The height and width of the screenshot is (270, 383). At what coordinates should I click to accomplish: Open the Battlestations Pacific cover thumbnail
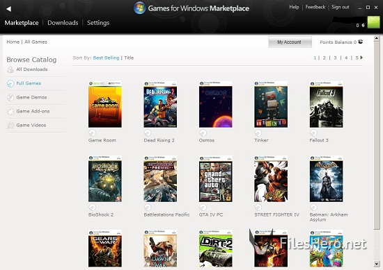tap(160, 178)
